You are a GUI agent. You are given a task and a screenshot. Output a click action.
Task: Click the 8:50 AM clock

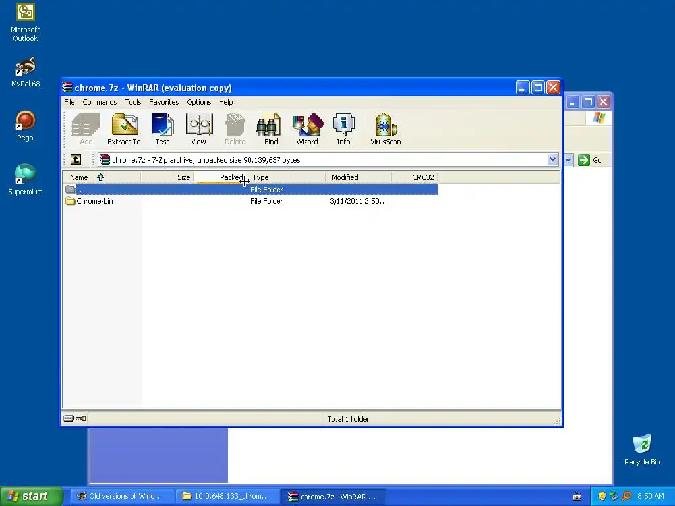[651, 496]
